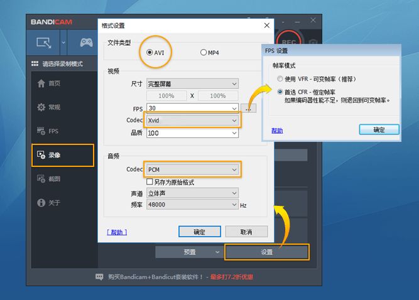Open the 录像 video sidebar item
Image resolution: width=419 pixels, height=300 pixels.
tap(63, 155)
